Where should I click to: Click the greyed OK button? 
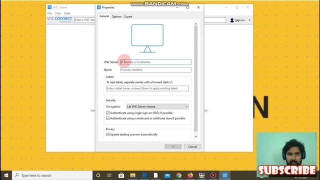(173, 146)
